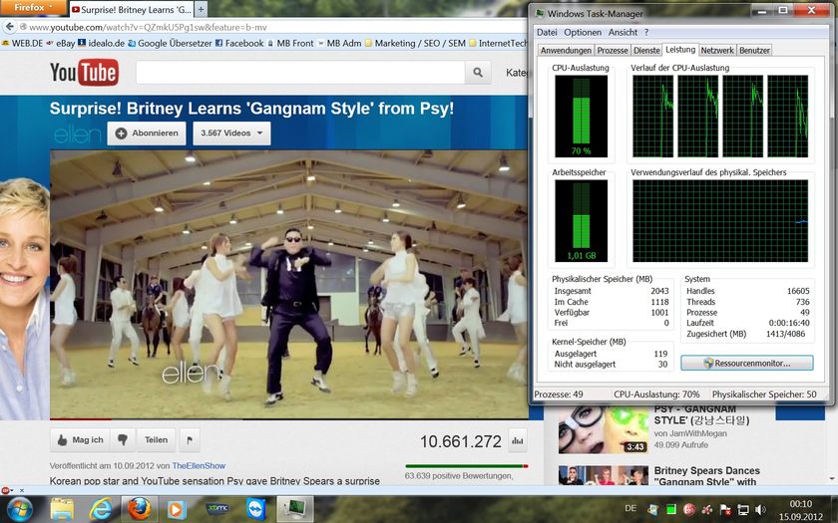This screenshot has width=838, height=523.
Task: Open Windows Explorer from the taskbar
Action: click(62, 509)
